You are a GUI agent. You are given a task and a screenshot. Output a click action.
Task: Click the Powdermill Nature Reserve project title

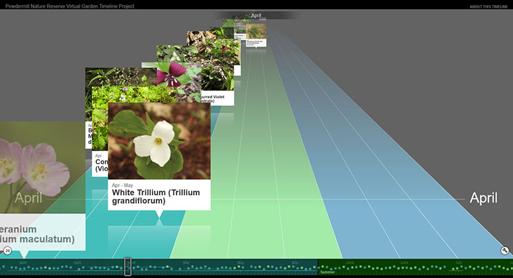70,6
